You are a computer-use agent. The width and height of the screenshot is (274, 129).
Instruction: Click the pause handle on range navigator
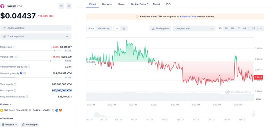(253, 114)
